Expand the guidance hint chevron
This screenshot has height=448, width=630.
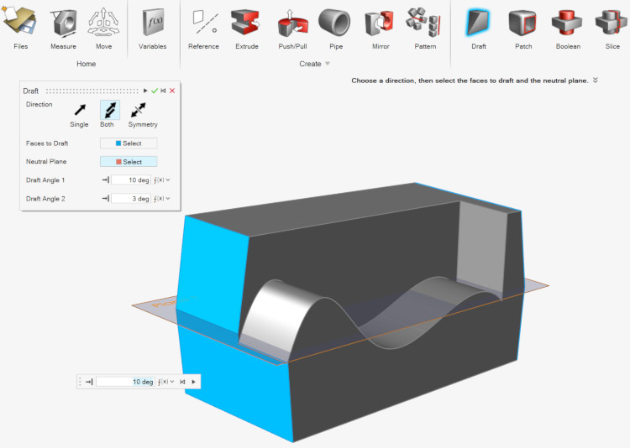(595, 81)
